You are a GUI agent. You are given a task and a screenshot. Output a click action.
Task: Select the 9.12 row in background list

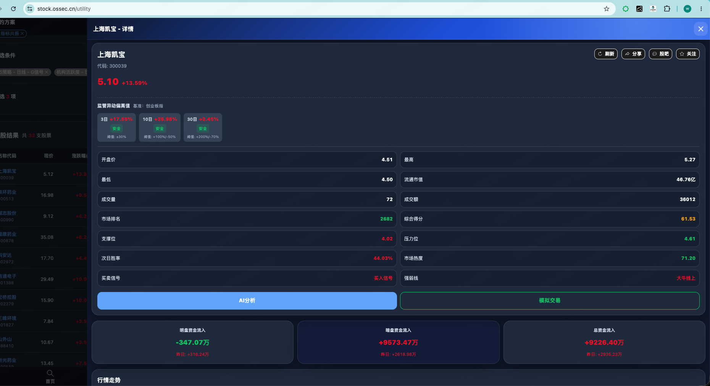click(x=44, y=216)
